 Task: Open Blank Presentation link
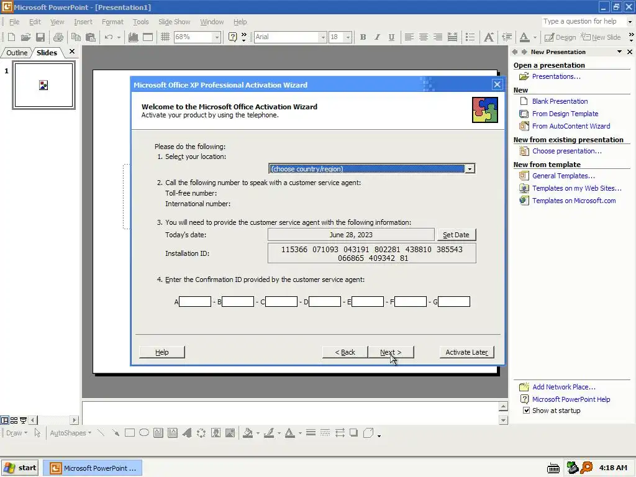click(x=560, y=101)
